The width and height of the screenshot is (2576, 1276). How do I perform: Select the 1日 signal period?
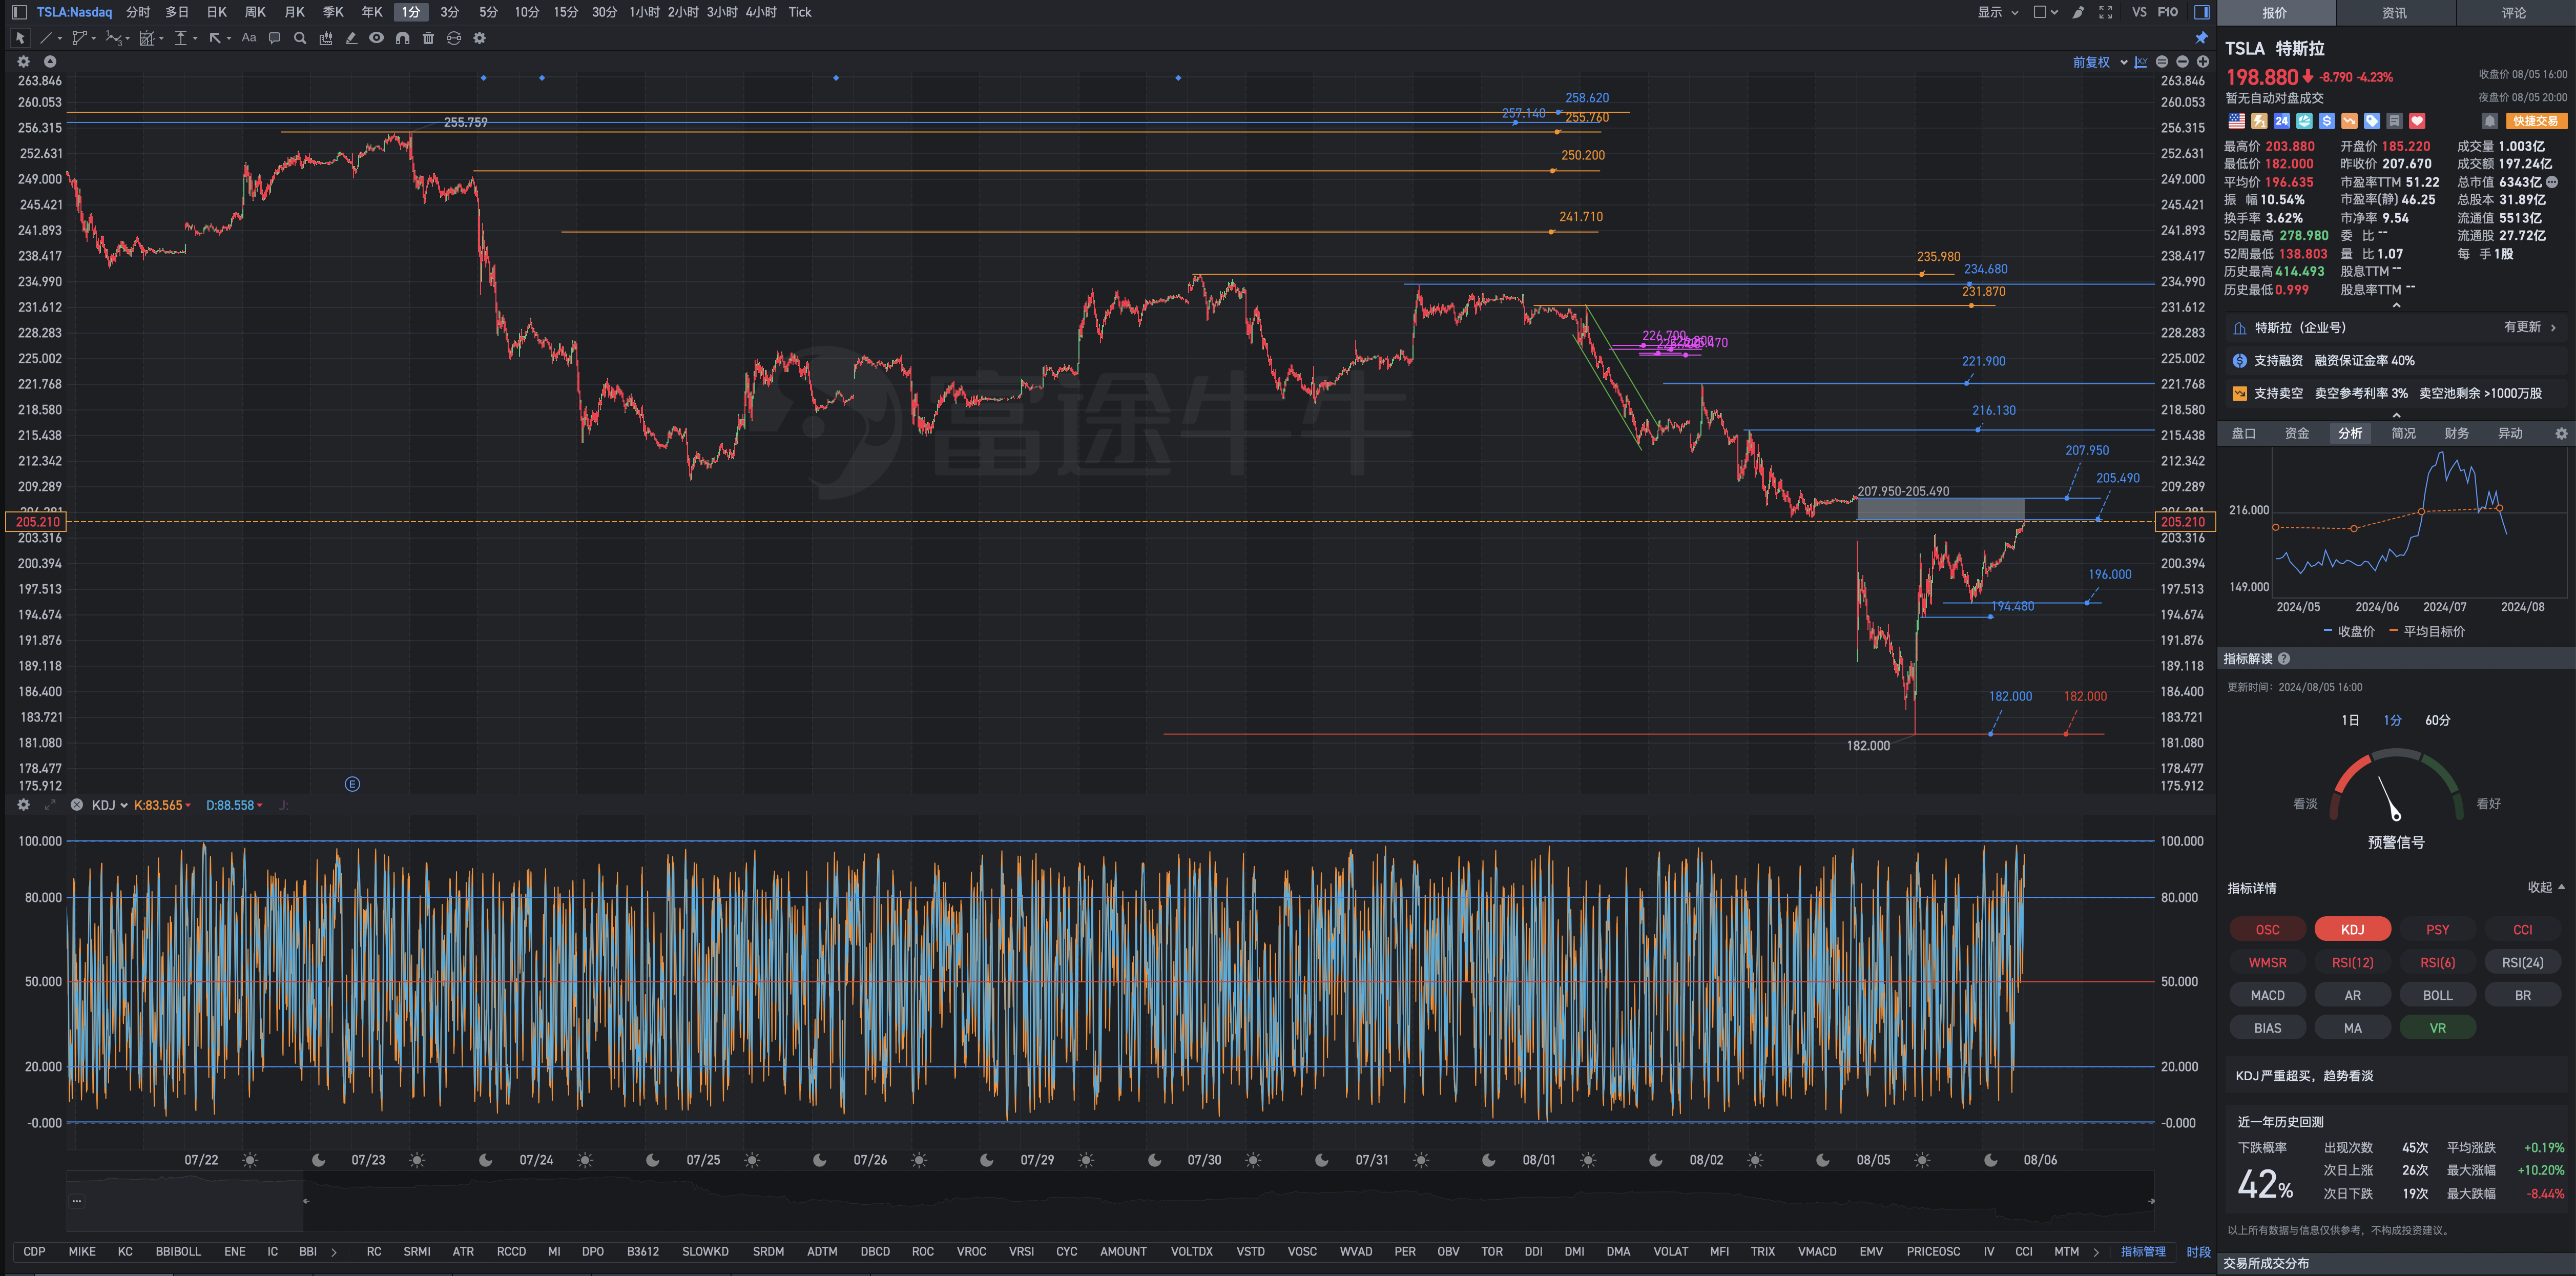2350,721
